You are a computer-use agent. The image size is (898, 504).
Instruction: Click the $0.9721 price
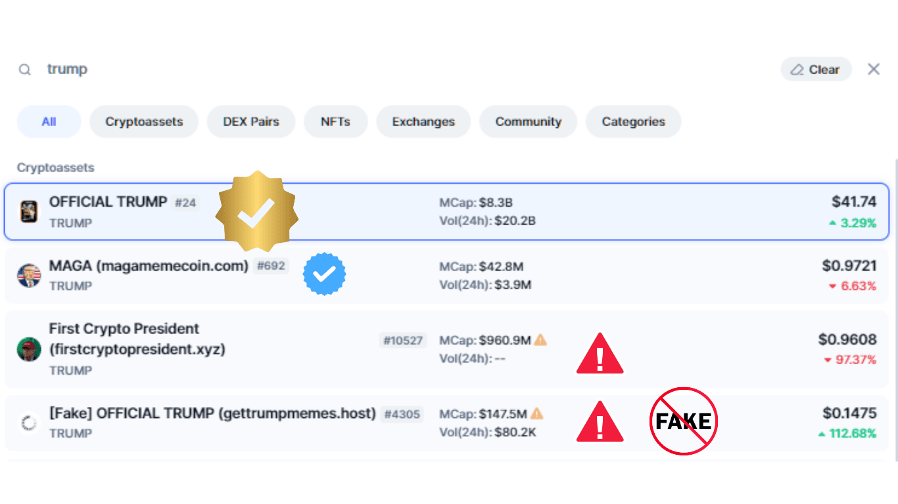pyautogui.click(x=849, y=266)
